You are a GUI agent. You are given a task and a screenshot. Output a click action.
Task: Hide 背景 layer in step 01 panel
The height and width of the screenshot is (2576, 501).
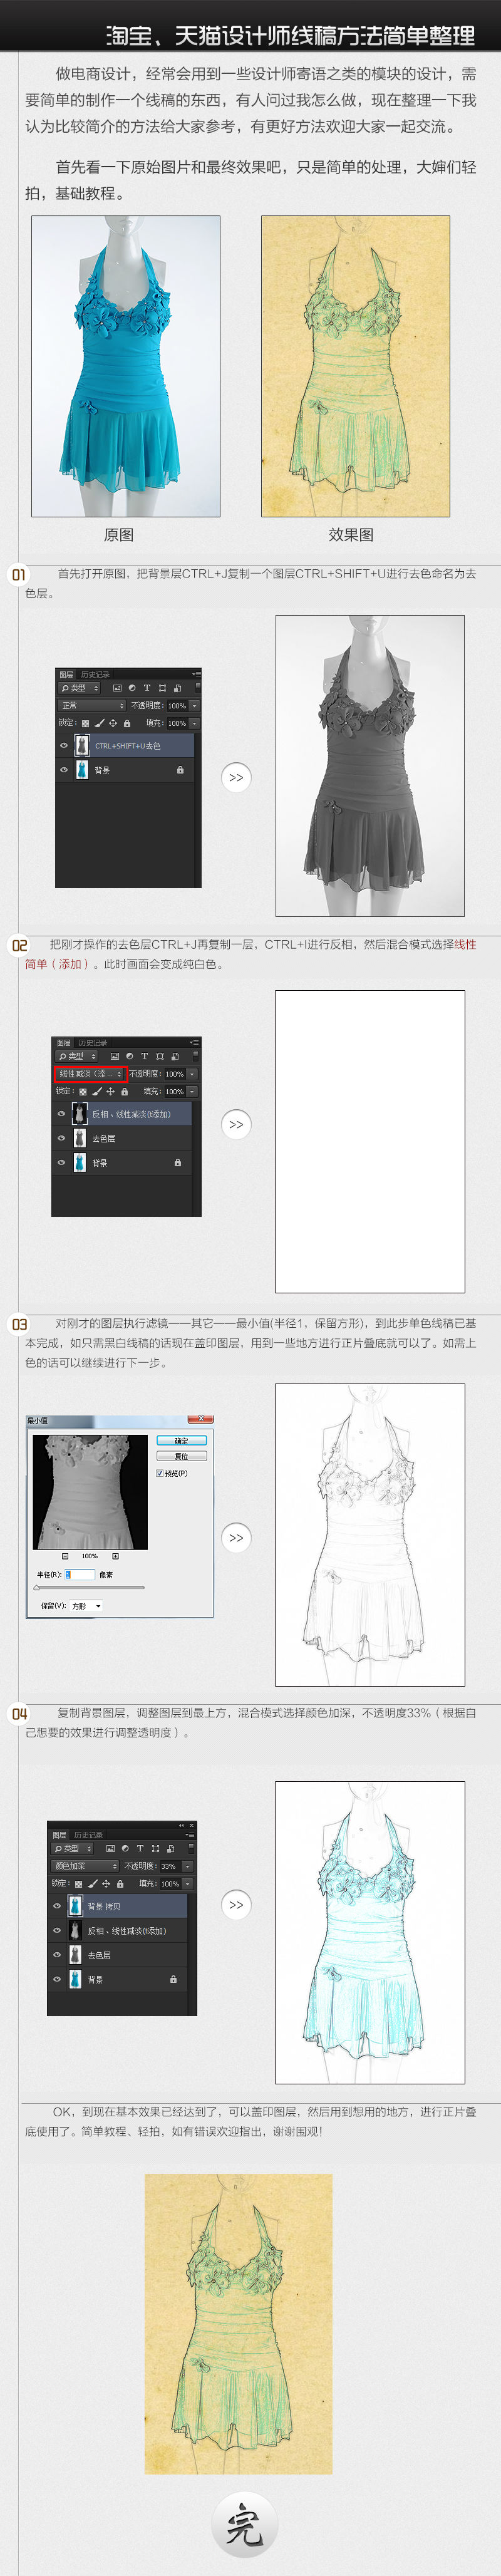(x=64, y=770)
